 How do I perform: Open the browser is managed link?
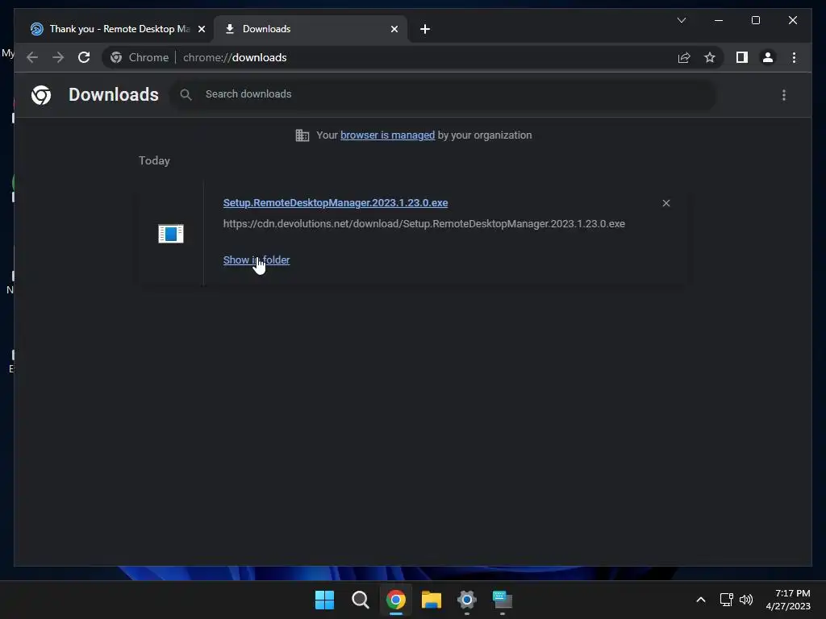387,135
